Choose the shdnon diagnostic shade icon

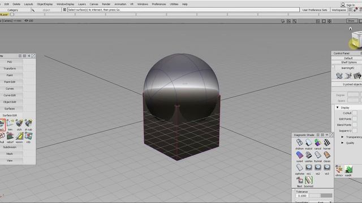[x=299, y=143]
